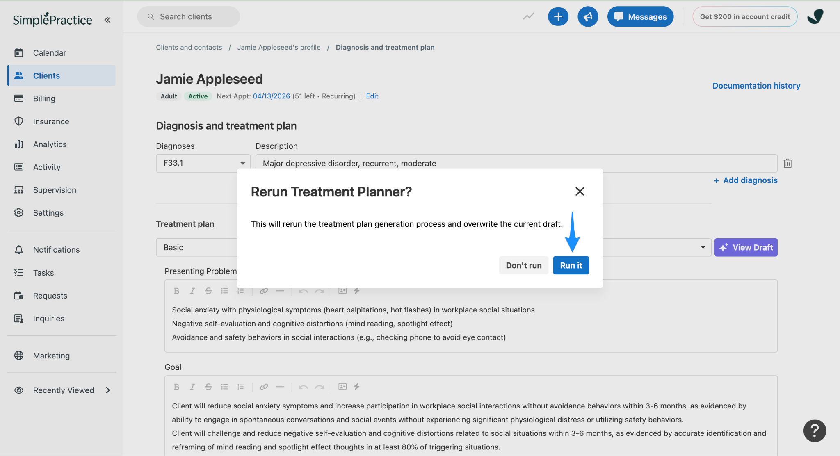Click into the Presenting Problem text area
This screenshot has width=840, height=456.
(471, 324)
